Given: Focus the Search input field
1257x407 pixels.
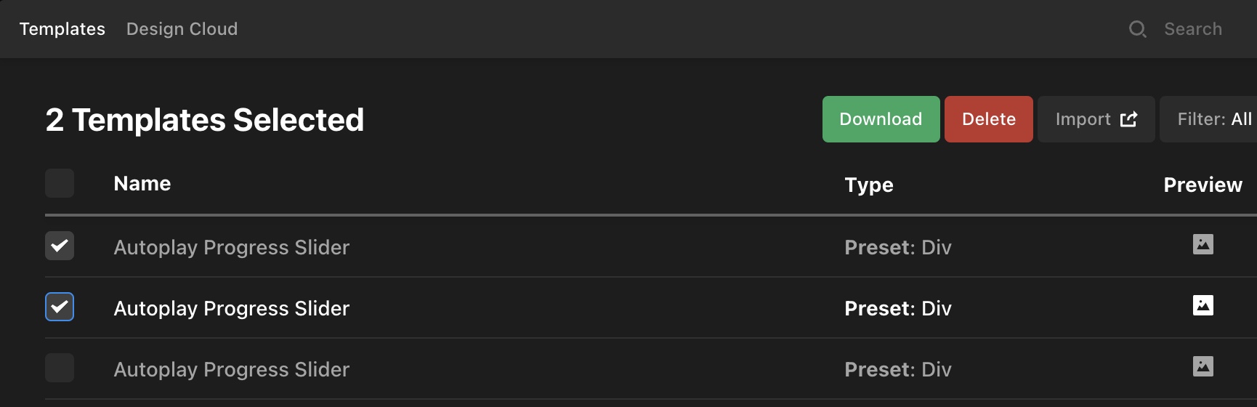Looking at the screenshot, I should point(1193,29).
